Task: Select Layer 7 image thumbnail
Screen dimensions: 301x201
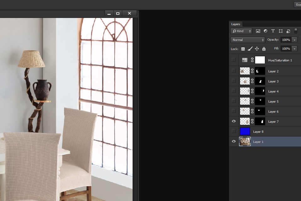Action: (245, 121)
